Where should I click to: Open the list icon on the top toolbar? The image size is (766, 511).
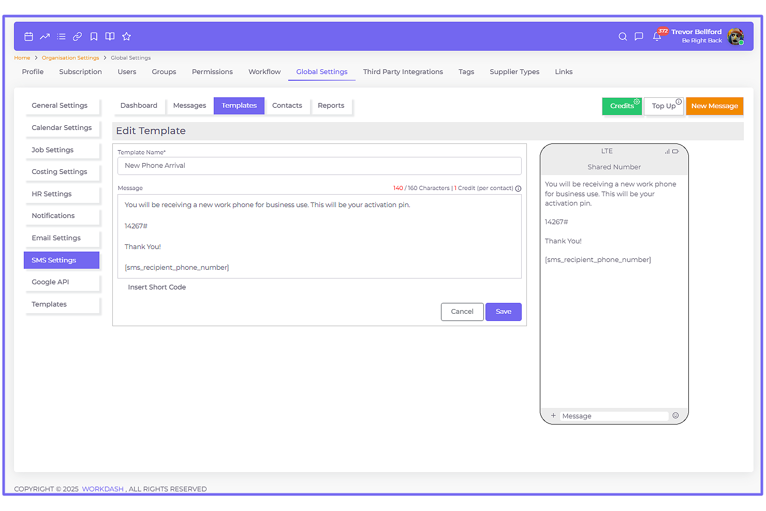click(61, 36)
